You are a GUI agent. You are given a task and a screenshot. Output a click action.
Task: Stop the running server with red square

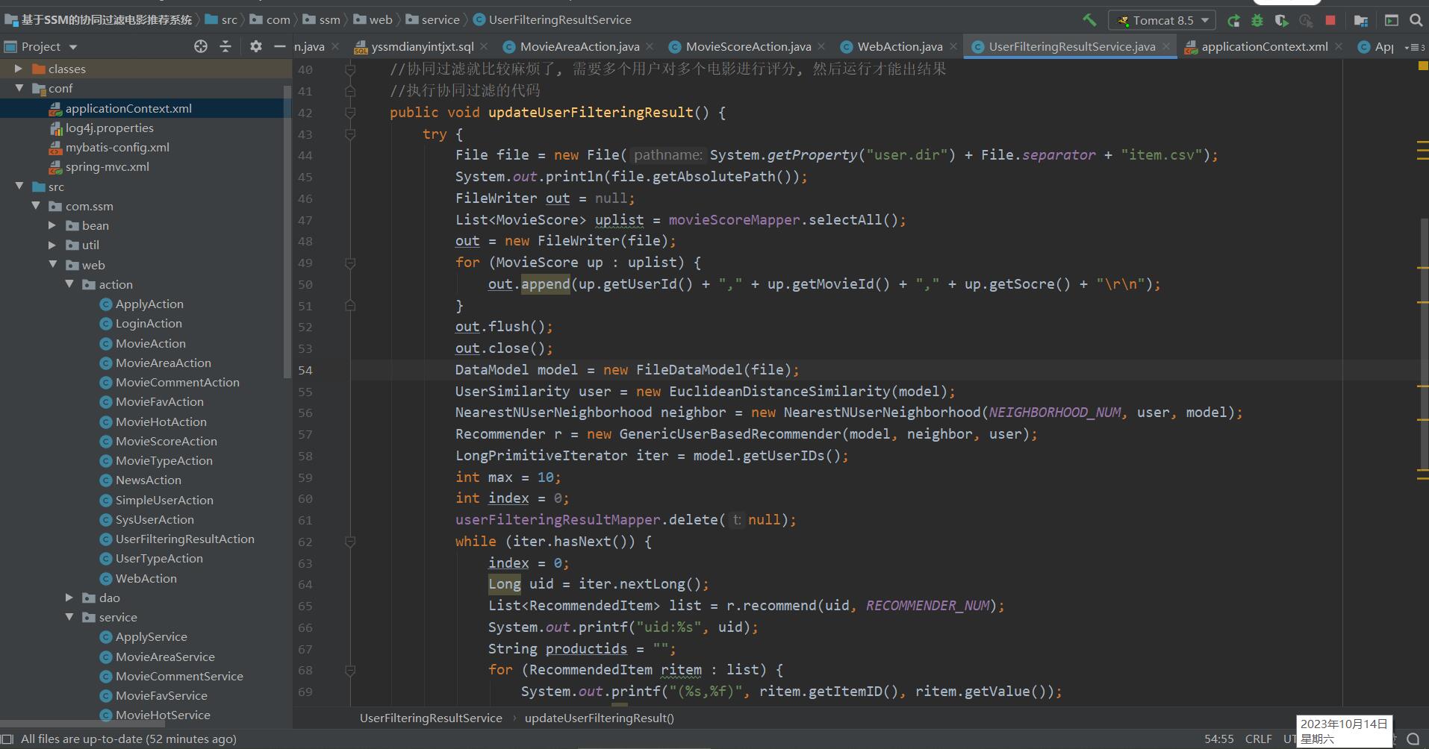click(1330, 21)
